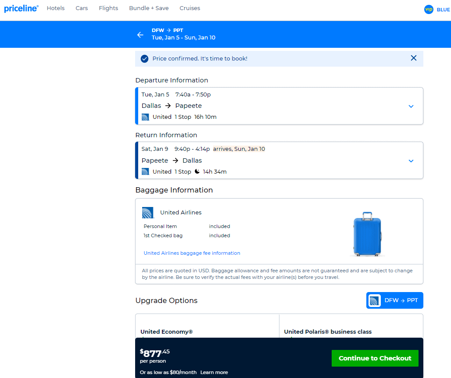Image resolution: width=451 pixels, height=378 pixels.
Task: Click the United logo in Baggage Information
Action: click(148, 213)
